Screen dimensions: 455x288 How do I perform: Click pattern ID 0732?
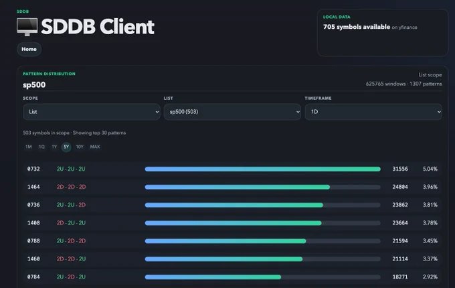[33, 169]
